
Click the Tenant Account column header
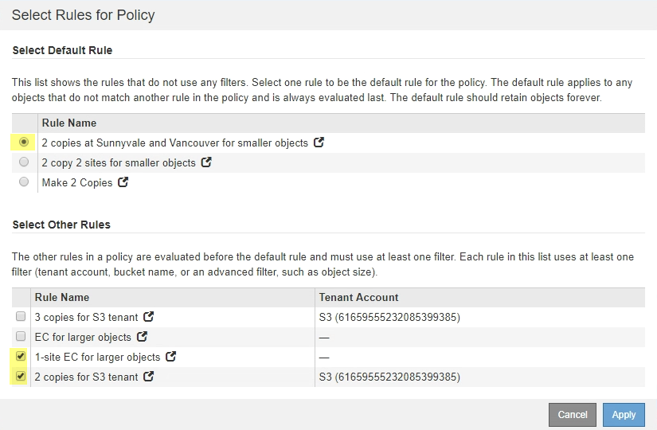click(358, 297)
